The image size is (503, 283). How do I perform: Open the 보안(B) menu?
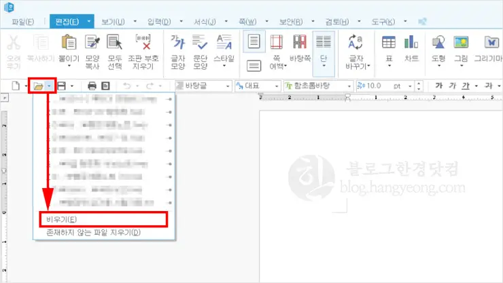pos(291,22)
